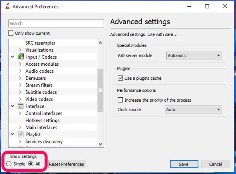Select the All settings radio button

pyautogui.click(x=31, y=164)
